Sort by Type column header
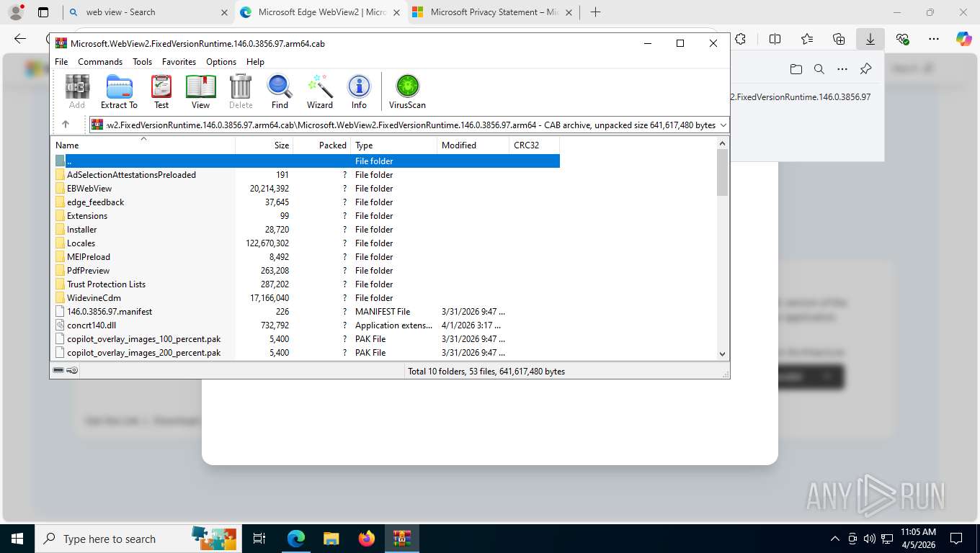980x553 pixels. pyautogui.click(x=394, y=145)
